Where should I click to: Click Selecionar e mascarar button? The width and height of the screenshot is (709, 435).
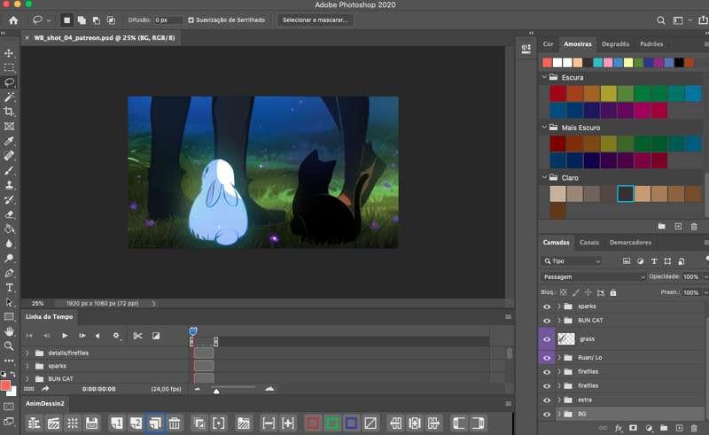point(316,19)
